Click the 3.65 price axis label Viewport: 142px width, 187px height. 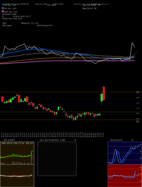(138, 98)
